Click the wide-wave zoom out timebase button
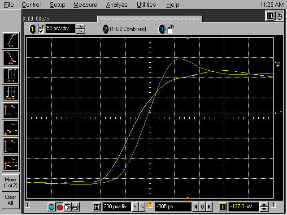The image size is (287, 215). [x=142, y=207]
